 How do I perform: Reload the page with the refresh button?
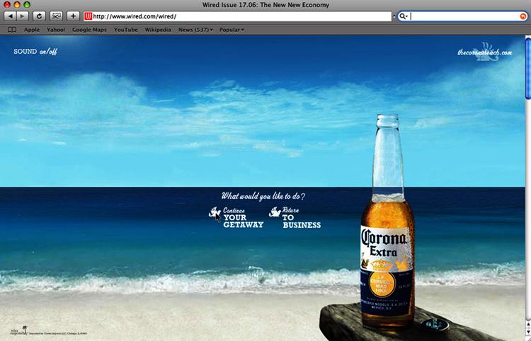click(x=39, y=16)
